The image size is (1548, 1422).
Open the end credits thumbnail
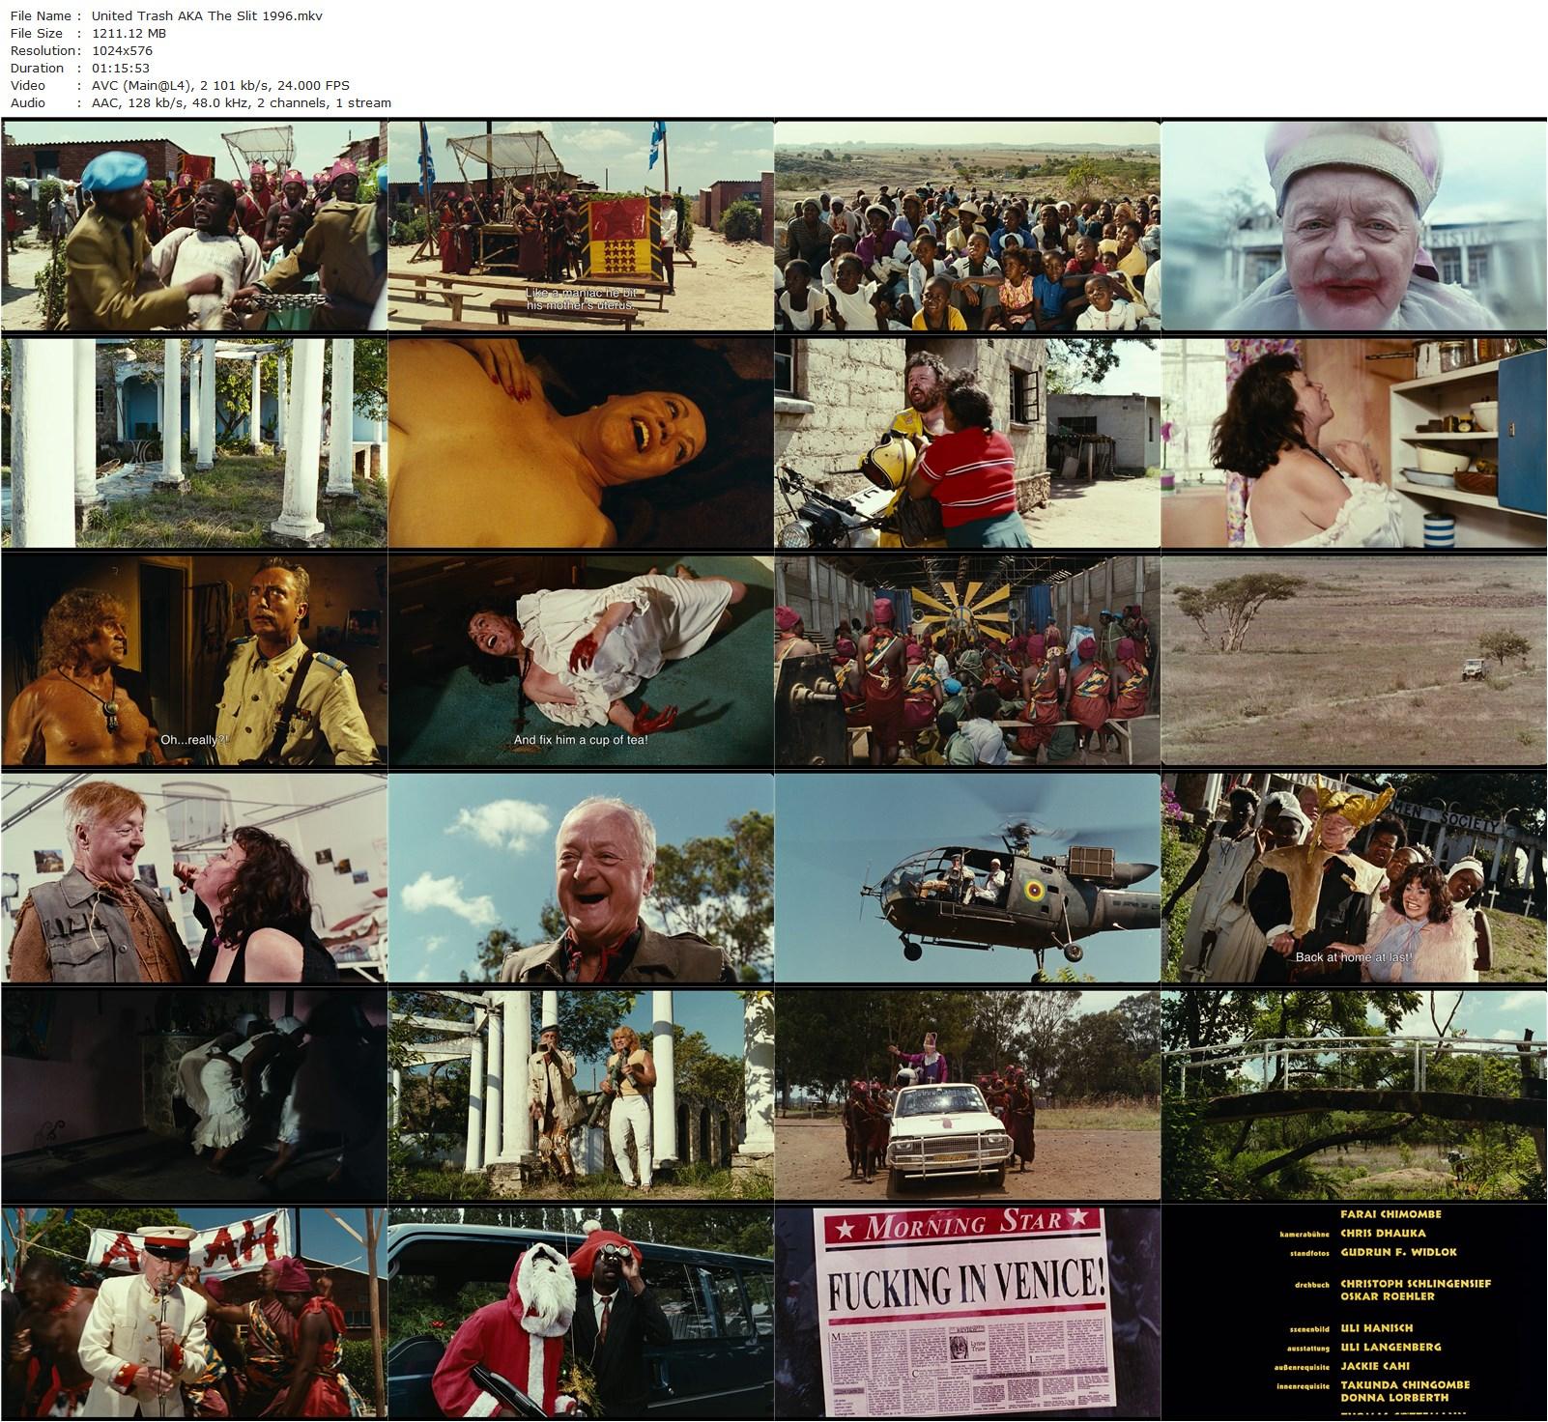(x=1353, y=1313)
